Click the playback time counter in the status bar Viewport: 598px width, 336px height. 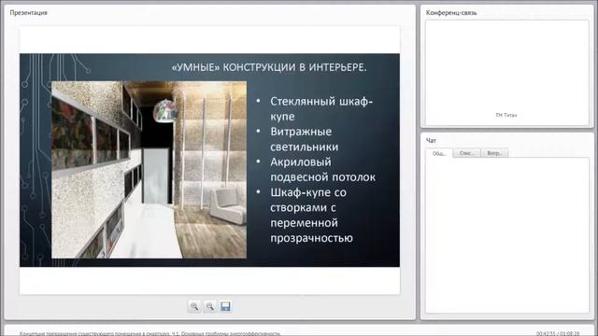coord(558,333)
